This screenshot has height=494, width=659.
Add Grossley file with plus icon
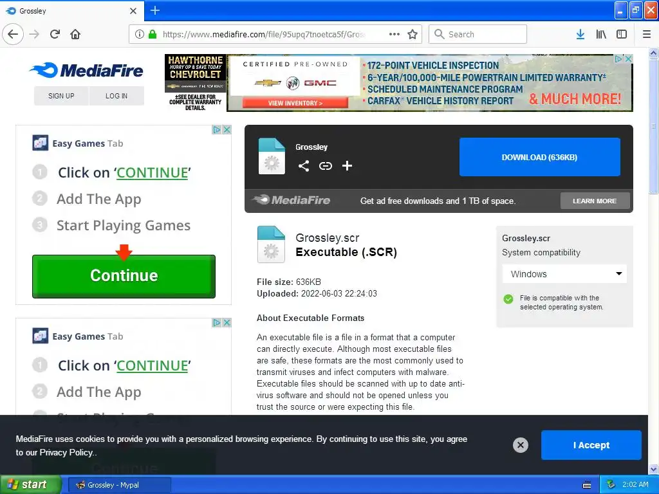click(x=347, y=166)
